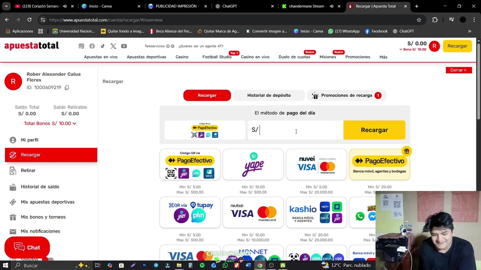Viewport: 481px width, 270px height.
Task: Open Facebook icon in site header
Action: (92, 46)
